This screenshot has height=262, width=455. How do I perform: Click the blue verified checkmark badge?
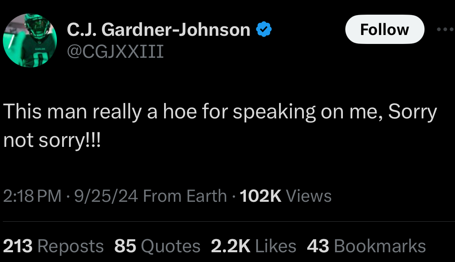click(263, 30)
